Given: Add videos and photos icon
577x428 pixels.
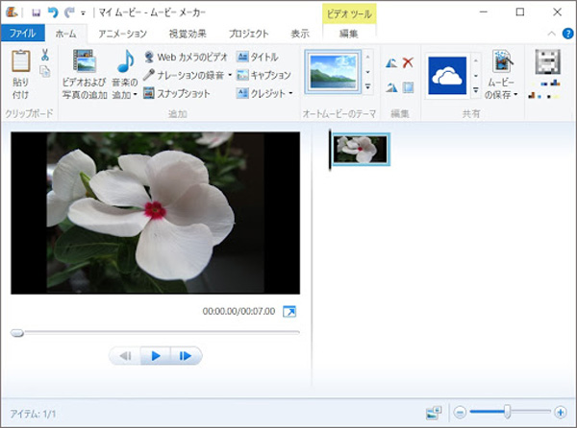Looking at the screenshot, I should [85, 60].
